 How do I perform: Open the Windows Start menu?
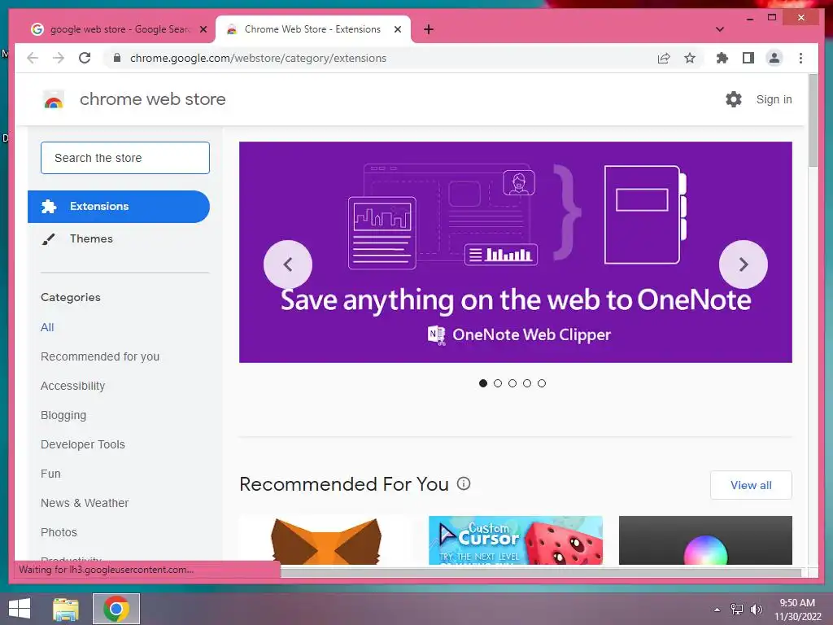(20, 609)
